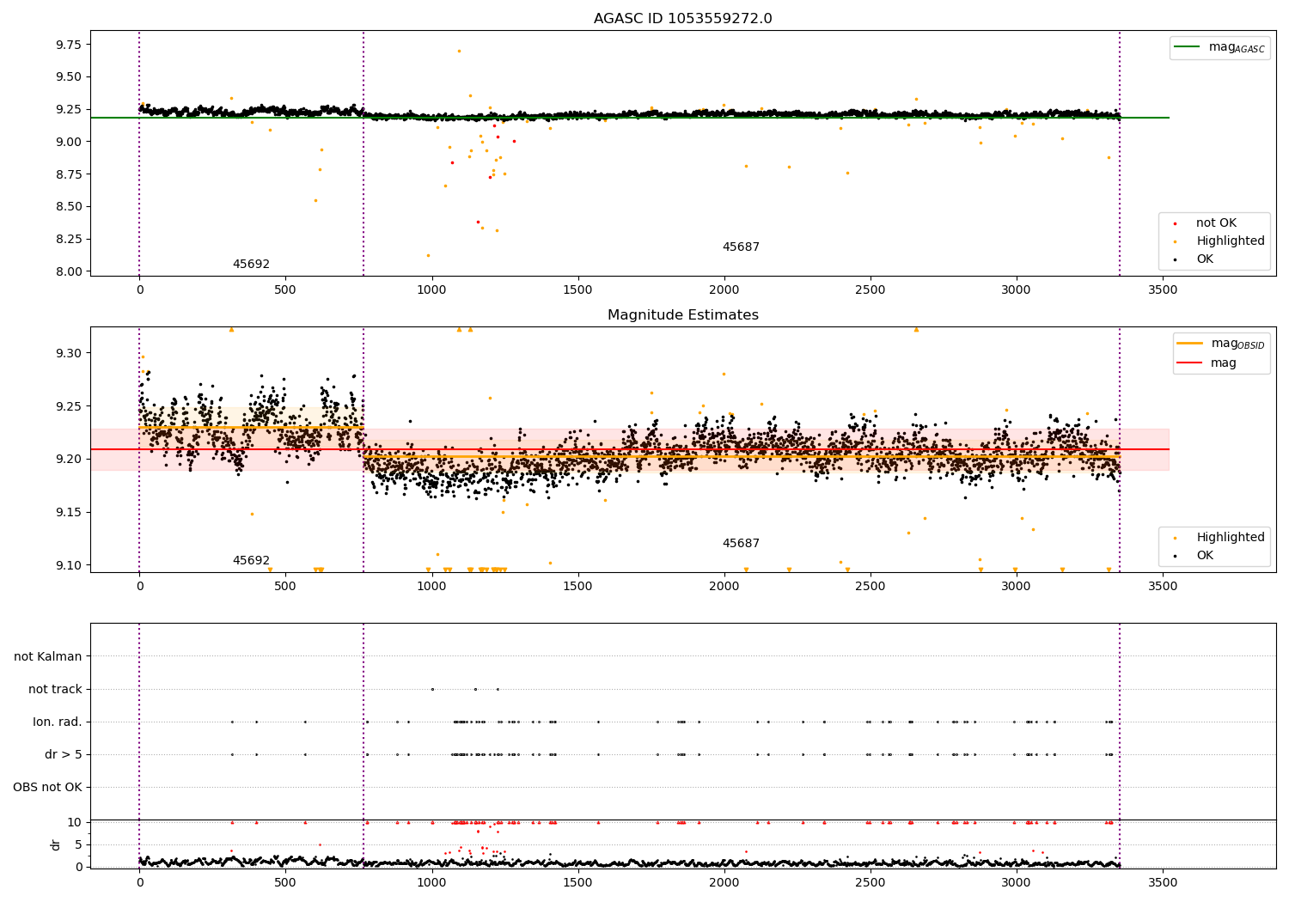This screenshot has height=902, width=1289.
Task: Click the red dot marker beside 'not OK'
Action: click(1175, 223)
